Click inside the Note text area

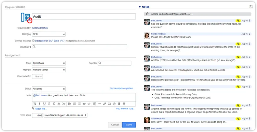tap(84, 97)
